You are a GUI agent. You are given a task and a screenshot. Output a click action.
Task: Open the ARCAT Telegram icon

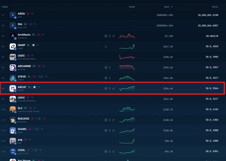[x=113, y=88]
